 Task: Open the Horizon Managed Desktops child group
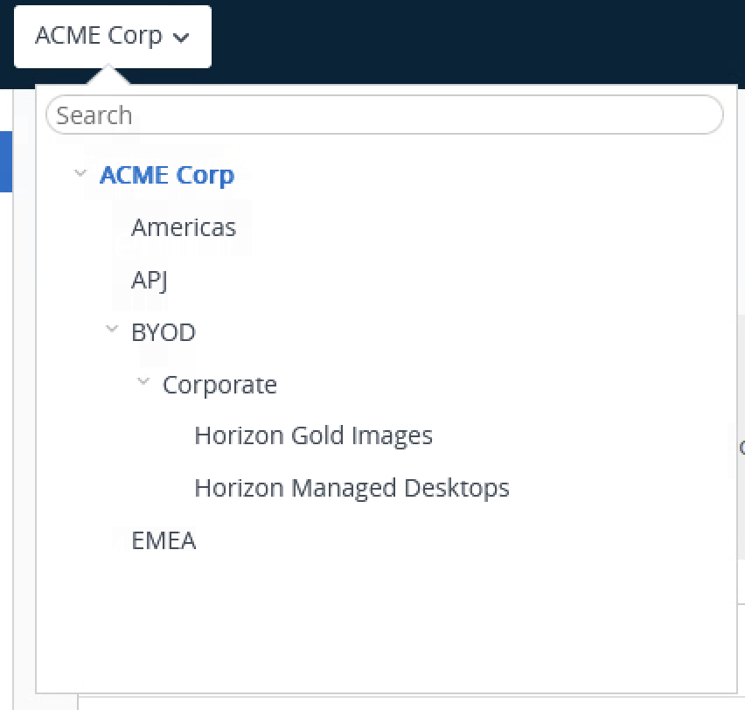352,488
